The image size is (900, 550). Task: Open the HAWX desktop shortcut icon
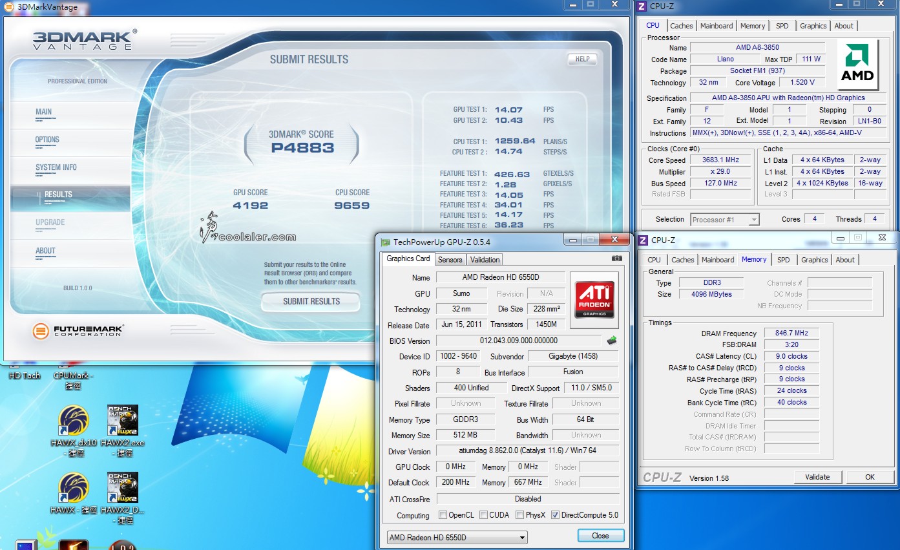tap(74, 487)
